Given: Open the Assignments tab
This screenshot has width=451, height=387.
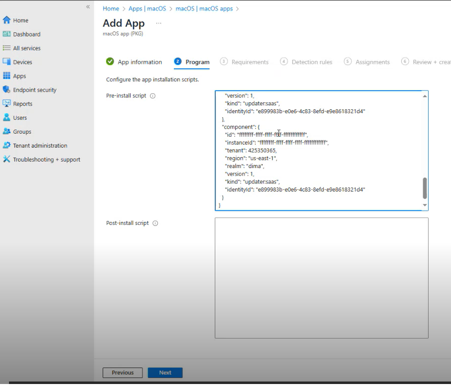Looking at the screenshot, I should pyautogui.click(x=372, y=62).
